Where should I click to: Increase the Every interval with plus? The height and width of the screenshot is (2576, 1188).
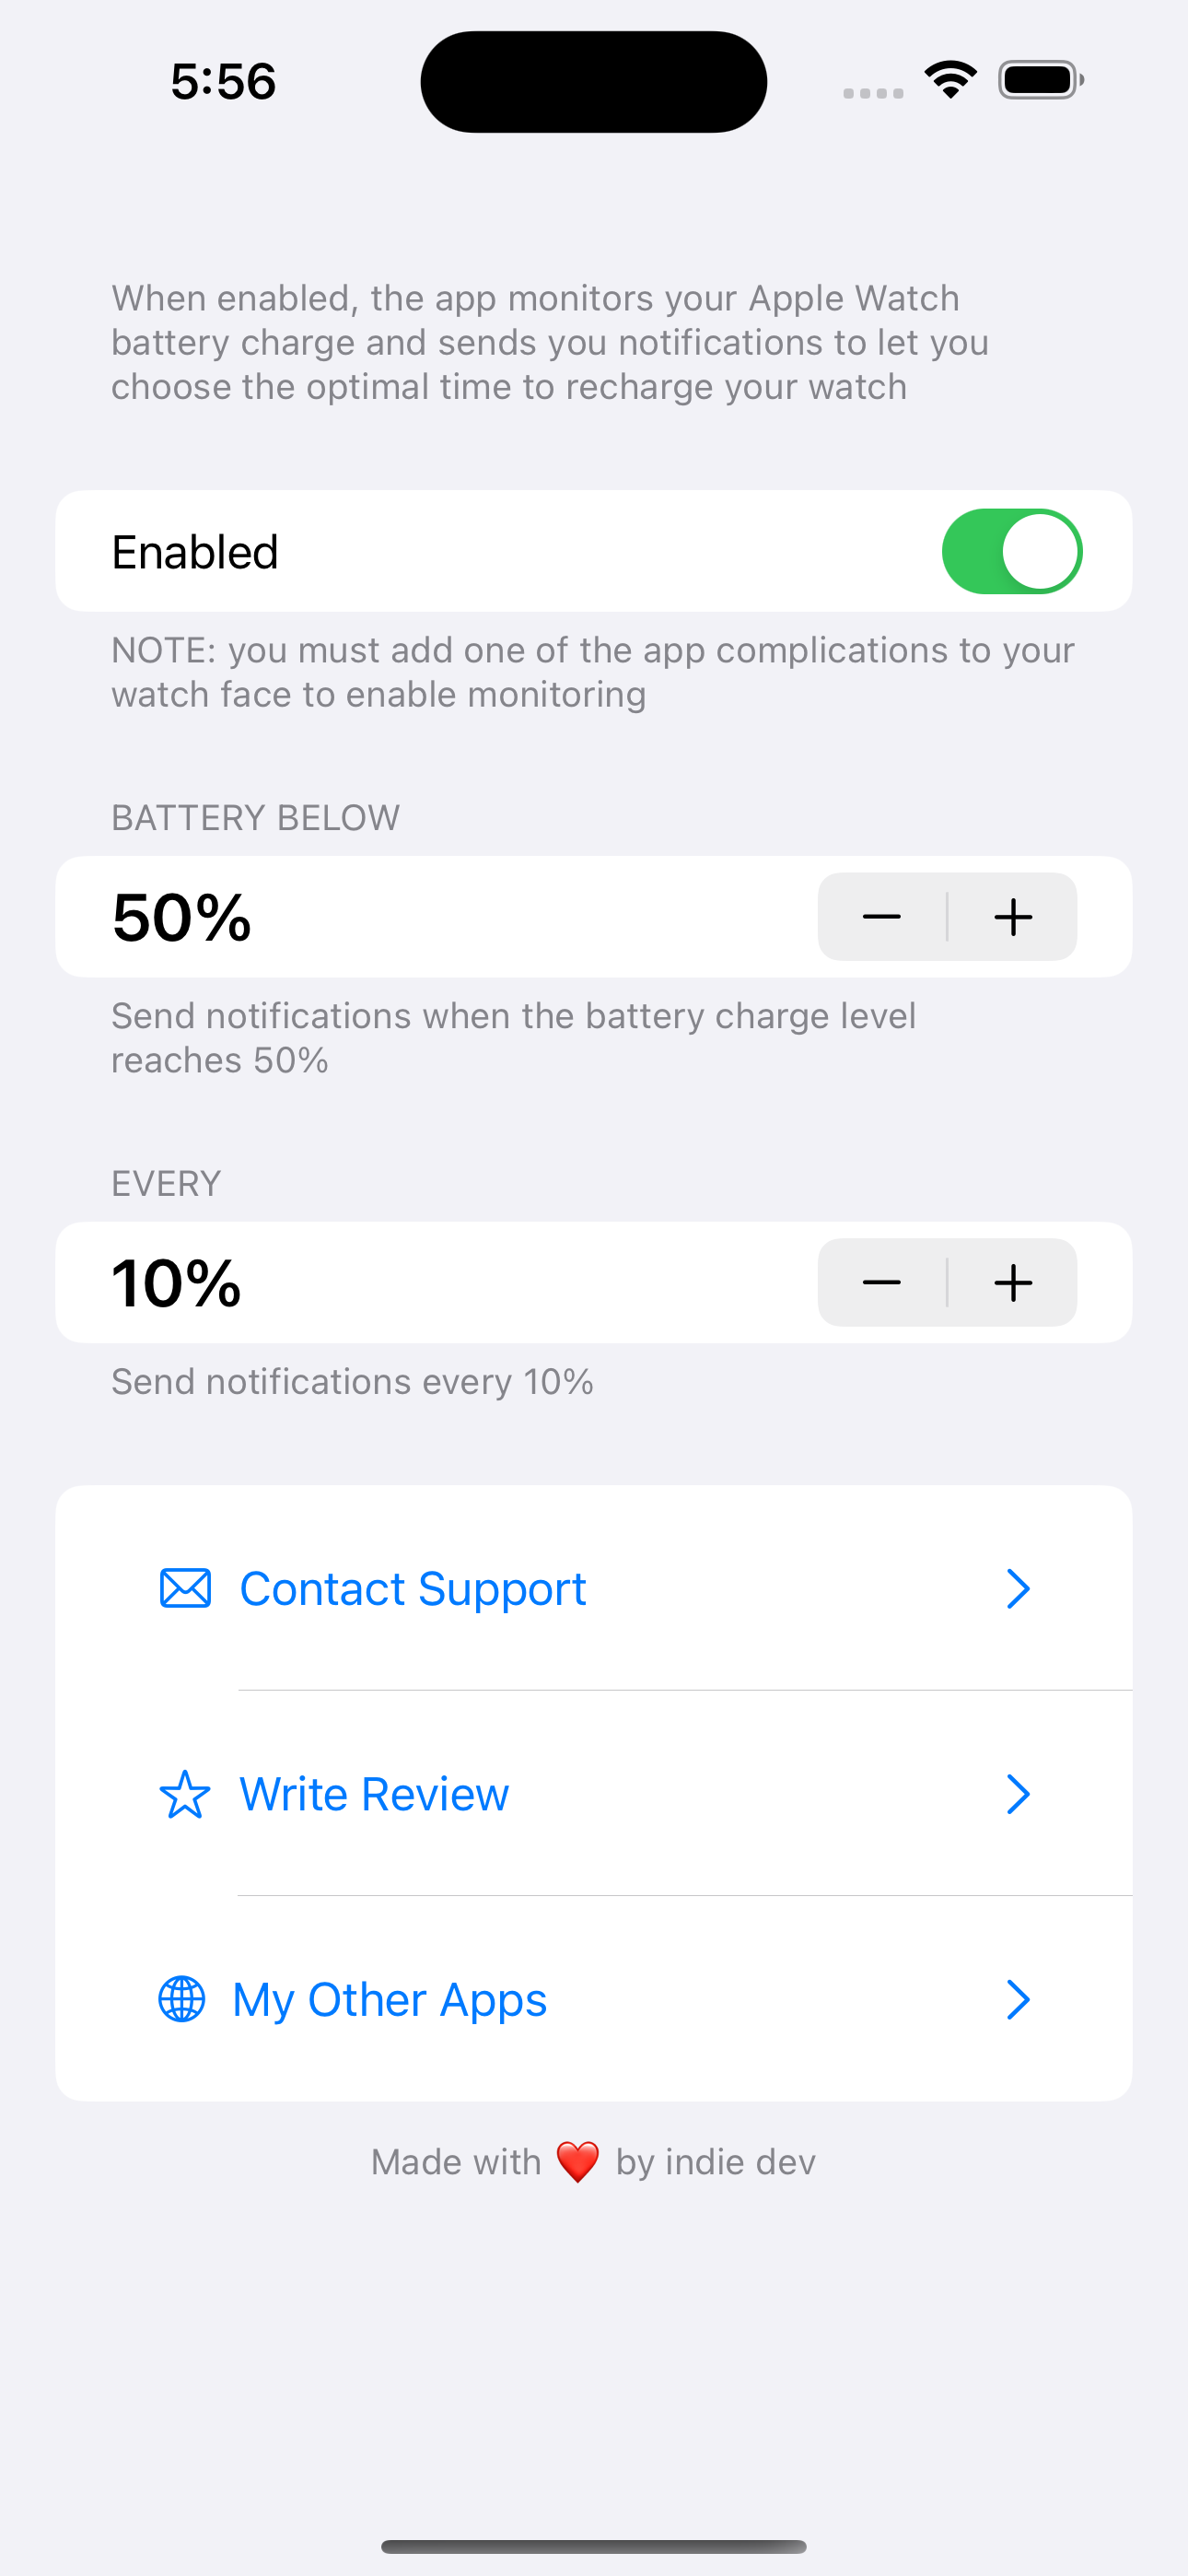(1013, 1282)
